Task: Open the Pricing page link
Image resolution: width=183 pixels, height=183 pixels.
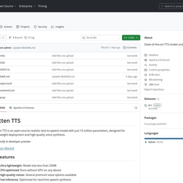Action: pos(43,6)
